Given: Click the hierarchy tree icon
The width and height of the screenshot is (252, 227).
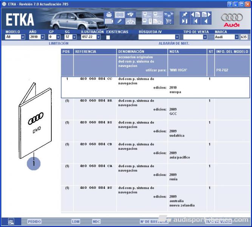Looking at the screenshot, I should coord(130,21).
